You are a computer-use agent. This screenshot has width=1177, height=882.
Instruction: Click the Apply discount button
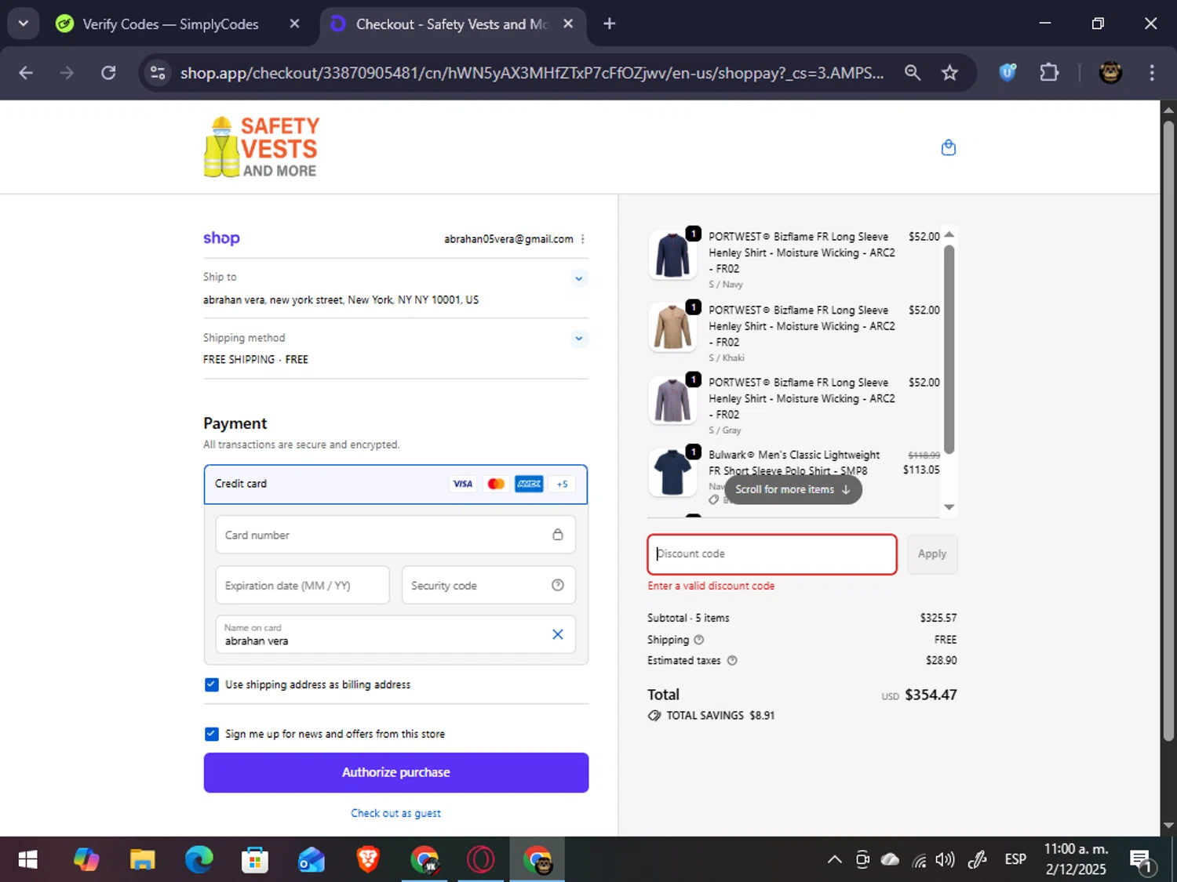931,554
